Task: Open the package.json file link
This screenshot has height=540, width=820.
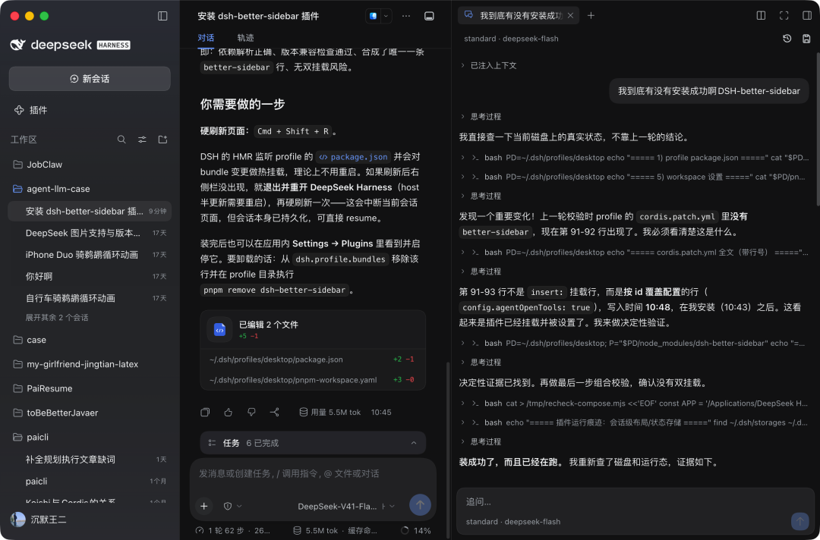Action: point(354,157)
